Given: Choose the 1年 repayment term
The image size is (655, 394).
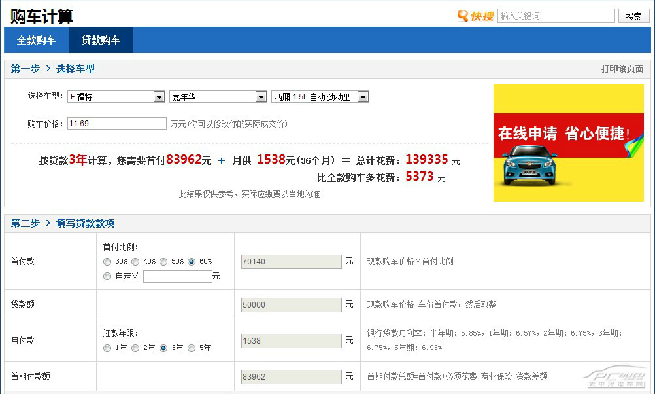Looking at the screenshot, I should point(107,348).
